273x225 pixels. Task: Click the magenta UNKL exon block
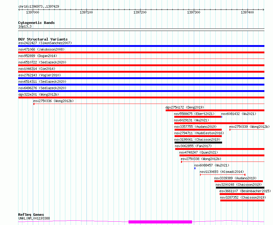click(160, 222)
